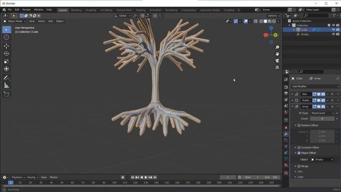
Task: Open the Output properties tab icon
Action: pos(286,93)
